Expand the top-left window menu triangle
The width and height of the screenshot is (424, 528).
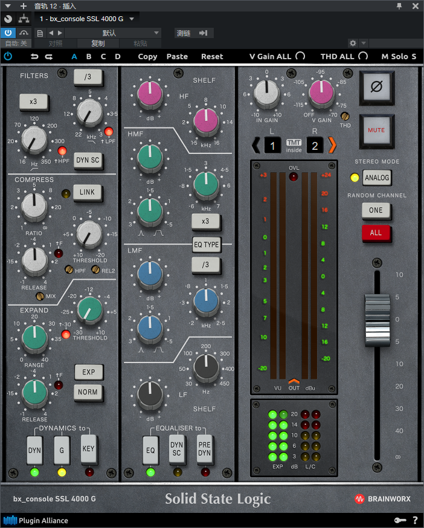(x=8, y=6)
